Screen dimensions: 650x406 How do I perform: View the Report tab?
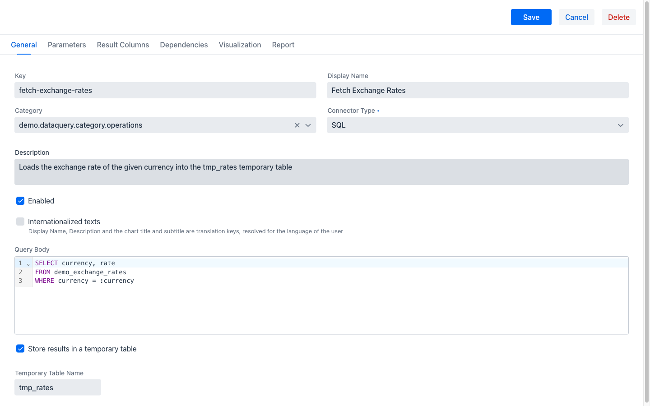pyautogui.click(x=283, y=45)
